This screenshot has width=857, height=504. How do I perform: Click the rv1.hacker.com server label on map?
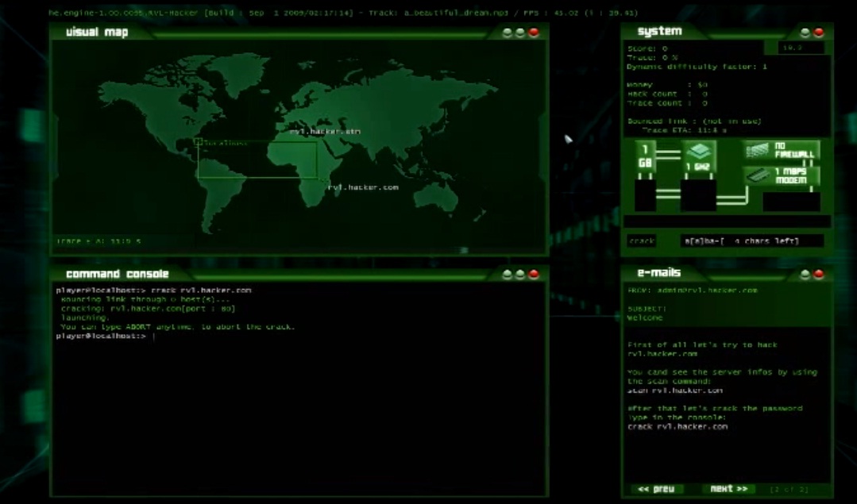click(x=363, y=187)
